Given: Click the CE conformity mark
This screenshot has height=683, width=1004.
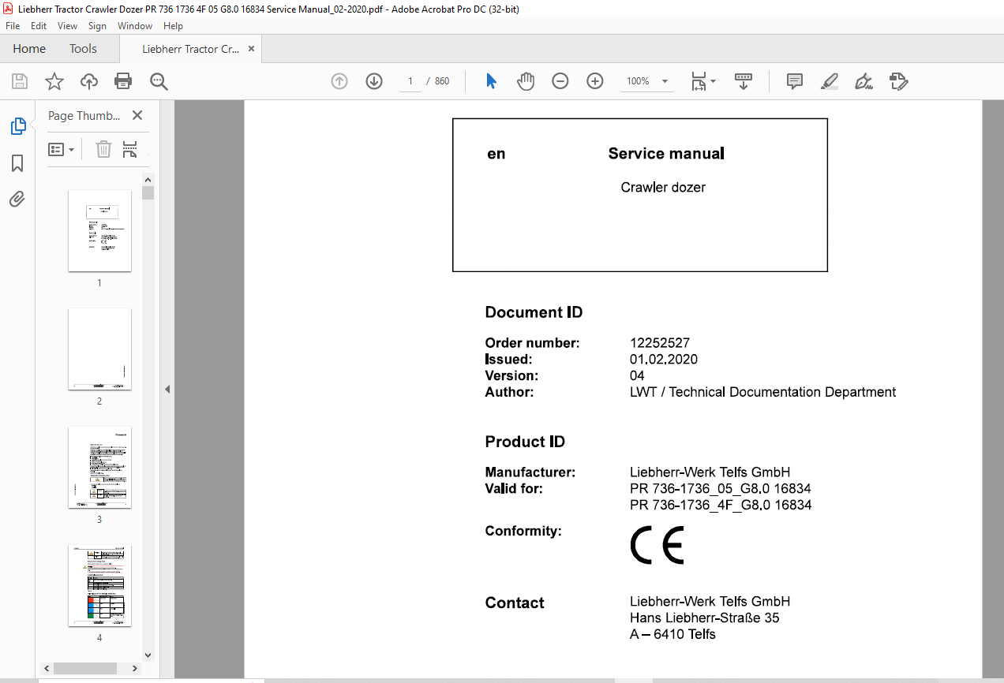Looking at the screenshot, I should [657, 545].
